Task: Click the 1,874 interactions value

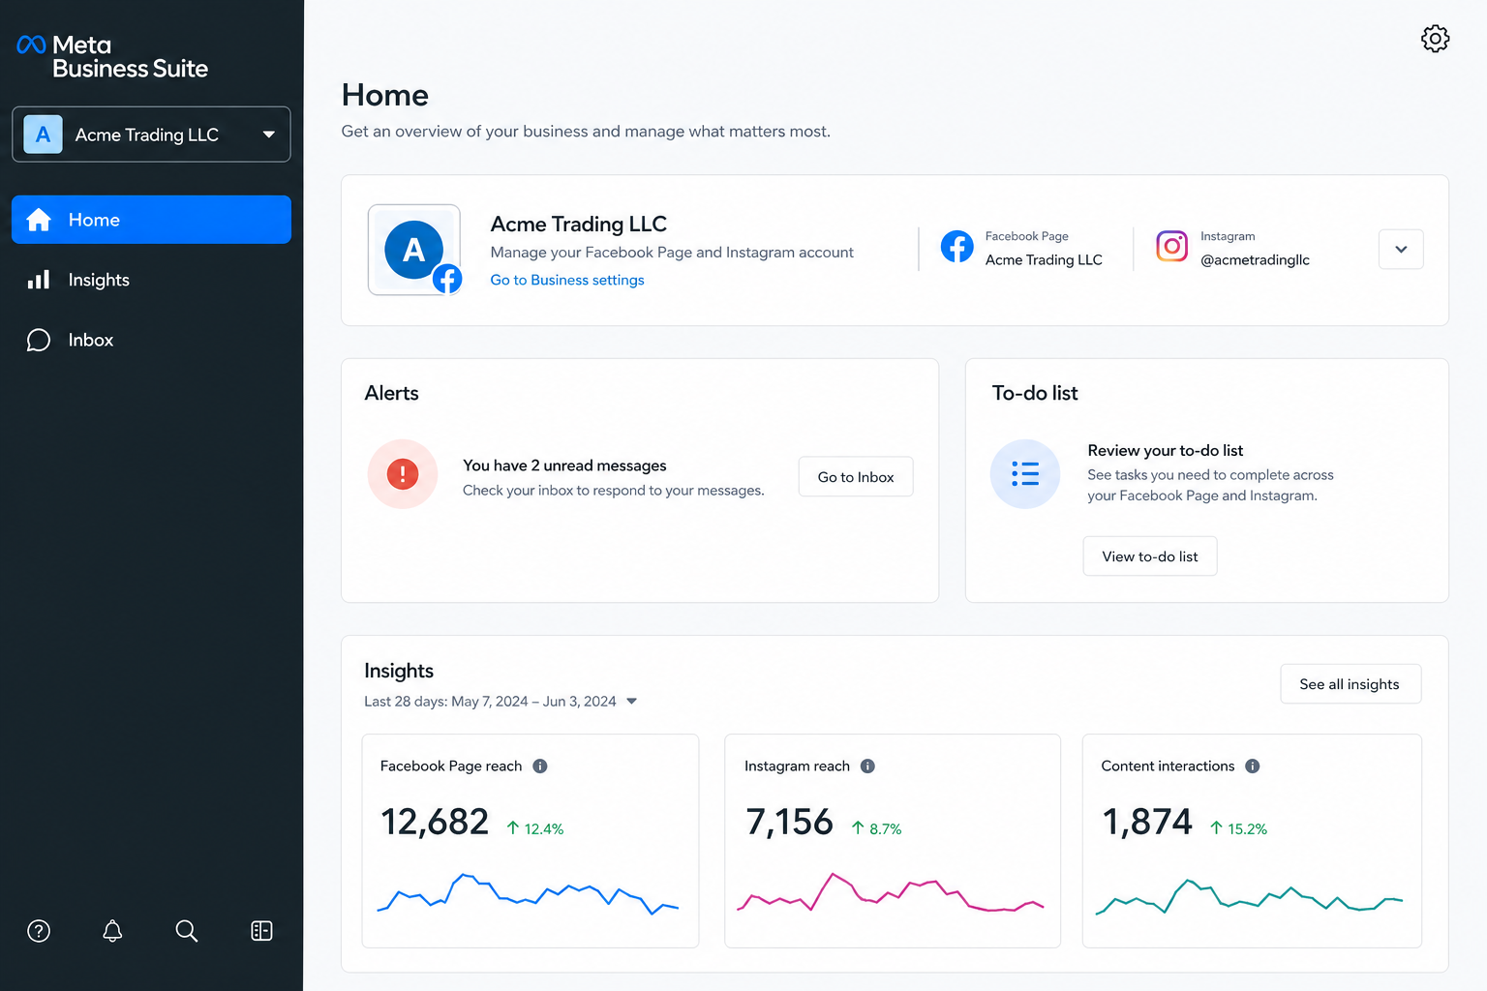Action: coord(1147,822)
